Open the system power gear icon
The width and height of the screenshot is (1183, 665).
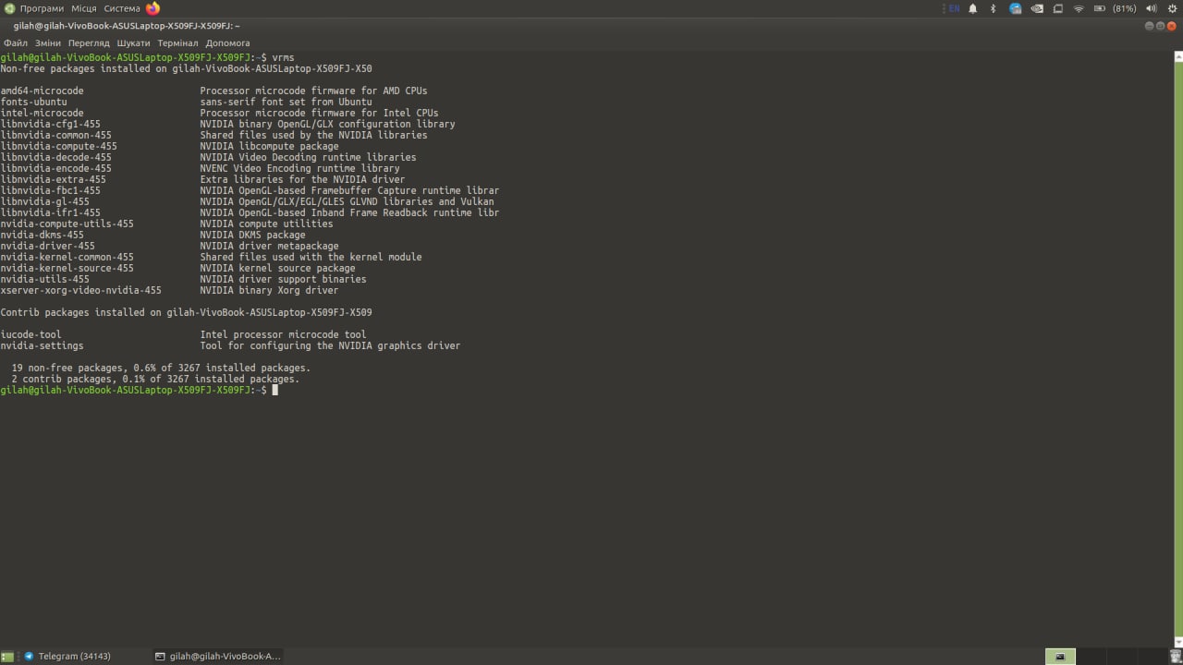point(1172,8)
